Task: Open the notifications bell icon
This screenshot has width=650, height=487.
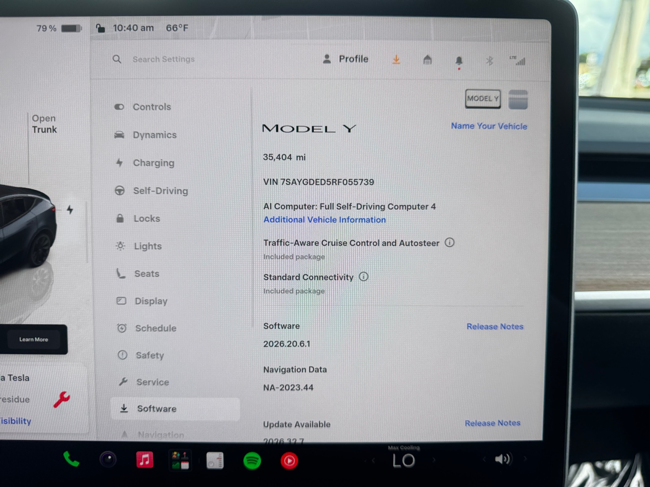Action: pyautogui.click(x=459, y=62)
